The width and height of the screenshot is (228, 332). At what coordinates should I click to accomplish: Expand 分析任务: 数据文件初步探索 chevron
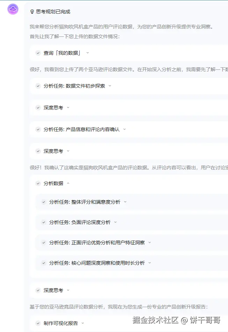click(110, 86)
